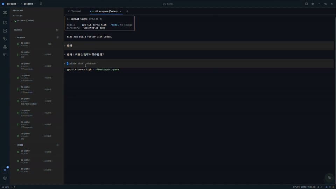This screenshot has height=189, width=336.
Task: Open the command-key icon in left activity bar
Action: (5, 13)
